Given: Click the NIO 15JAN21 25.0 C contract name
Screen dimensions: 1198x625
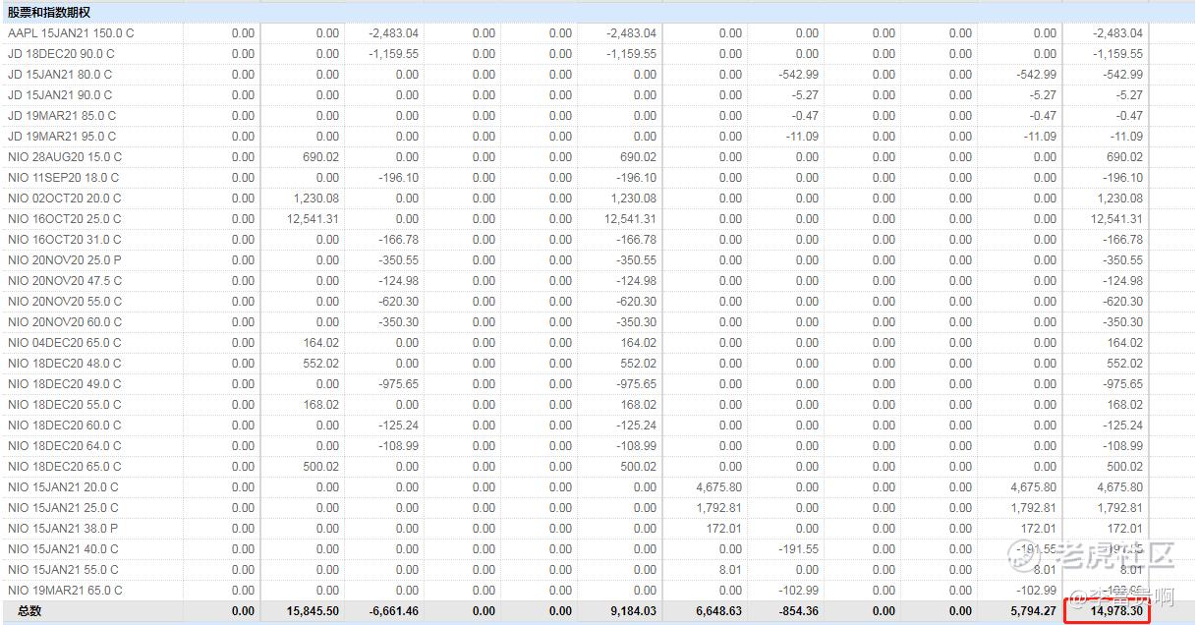Looking at the screenshot, I should [63, 508].
